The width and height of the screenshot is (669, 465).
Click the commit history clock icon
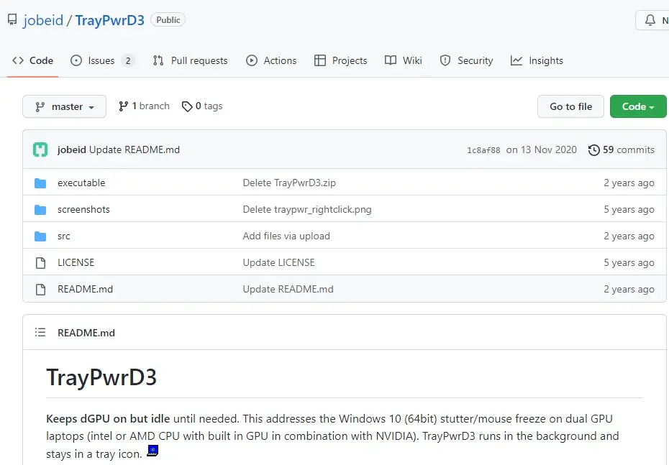[x=594, y=150]
